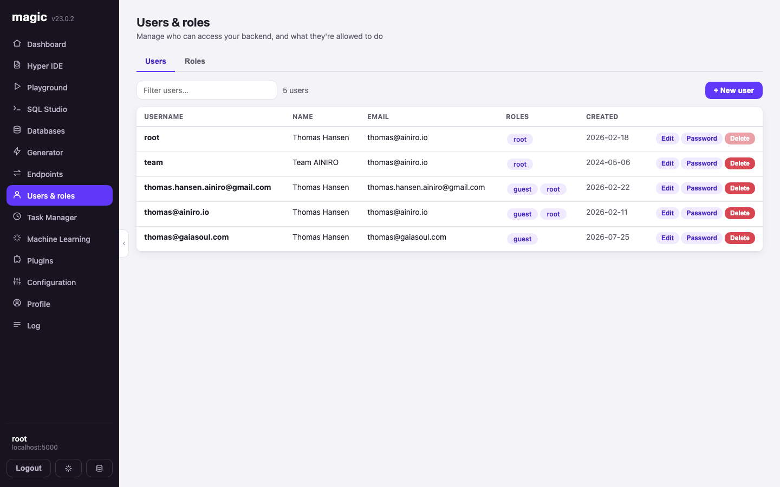Click the Databases cylinder icon
780x487 pixels.
[17, 130]
